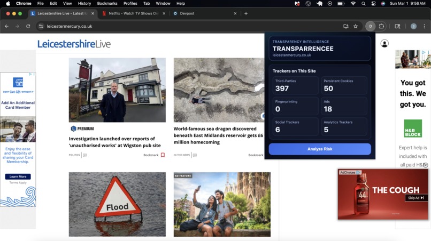431x241 pixels.
Task: Close the Devpost tab
Action: tap(235, 13)
